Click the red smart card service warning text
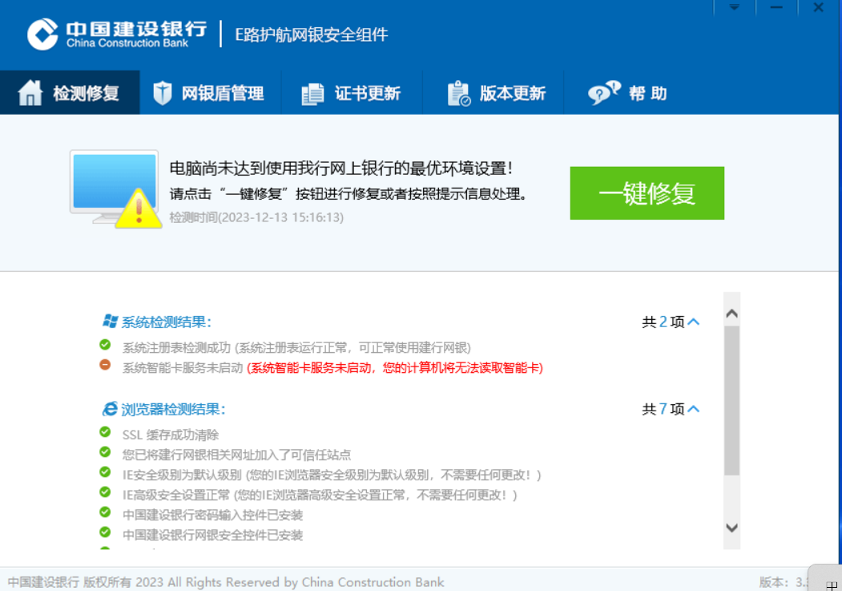Viewport: 842px width, 591px height. click(395, 368)
